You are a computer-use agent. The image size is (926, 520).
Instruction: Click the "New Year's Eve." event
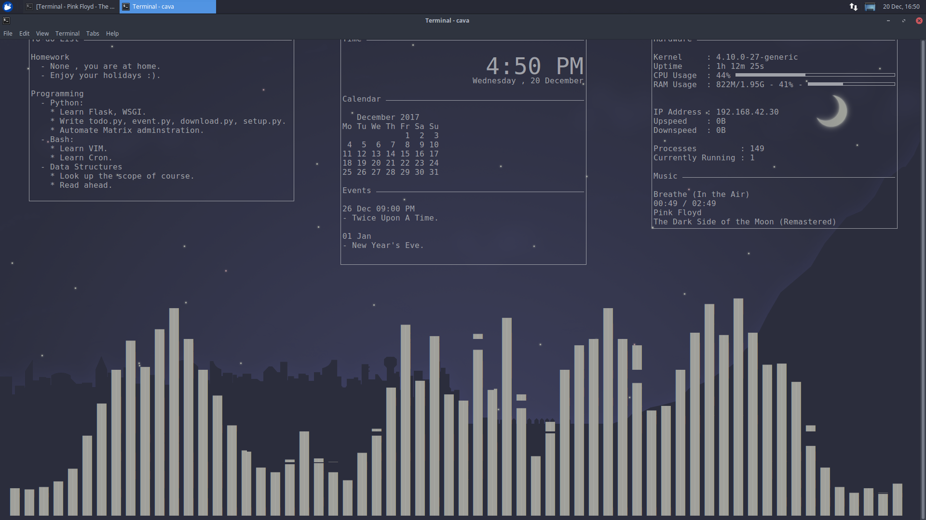(x=388, y=245)
